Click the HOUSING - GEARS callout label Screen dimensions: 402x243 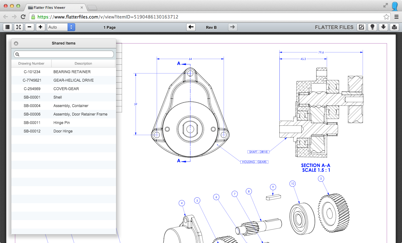pos(254,162)
